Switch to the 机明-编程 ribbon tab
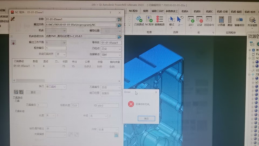The width and height of the screenshot is (259, 146). (x=236, y=12)
